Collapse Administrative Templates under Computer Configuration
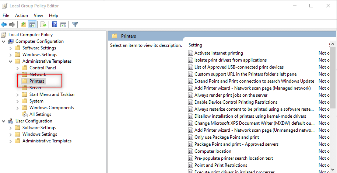Screen dimensions: 337x173 coord(11,61)
